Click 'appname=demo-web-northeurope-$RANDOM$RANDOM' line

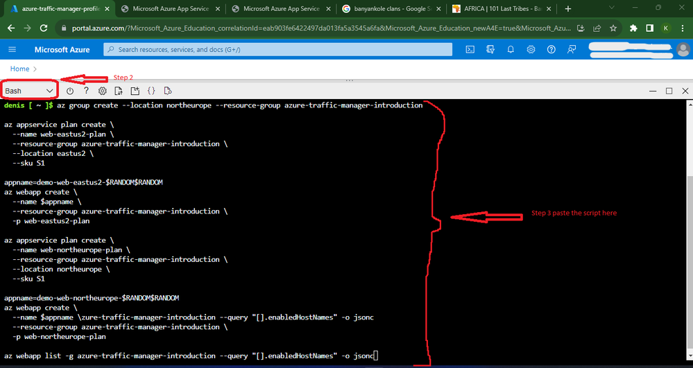[92, 298]
